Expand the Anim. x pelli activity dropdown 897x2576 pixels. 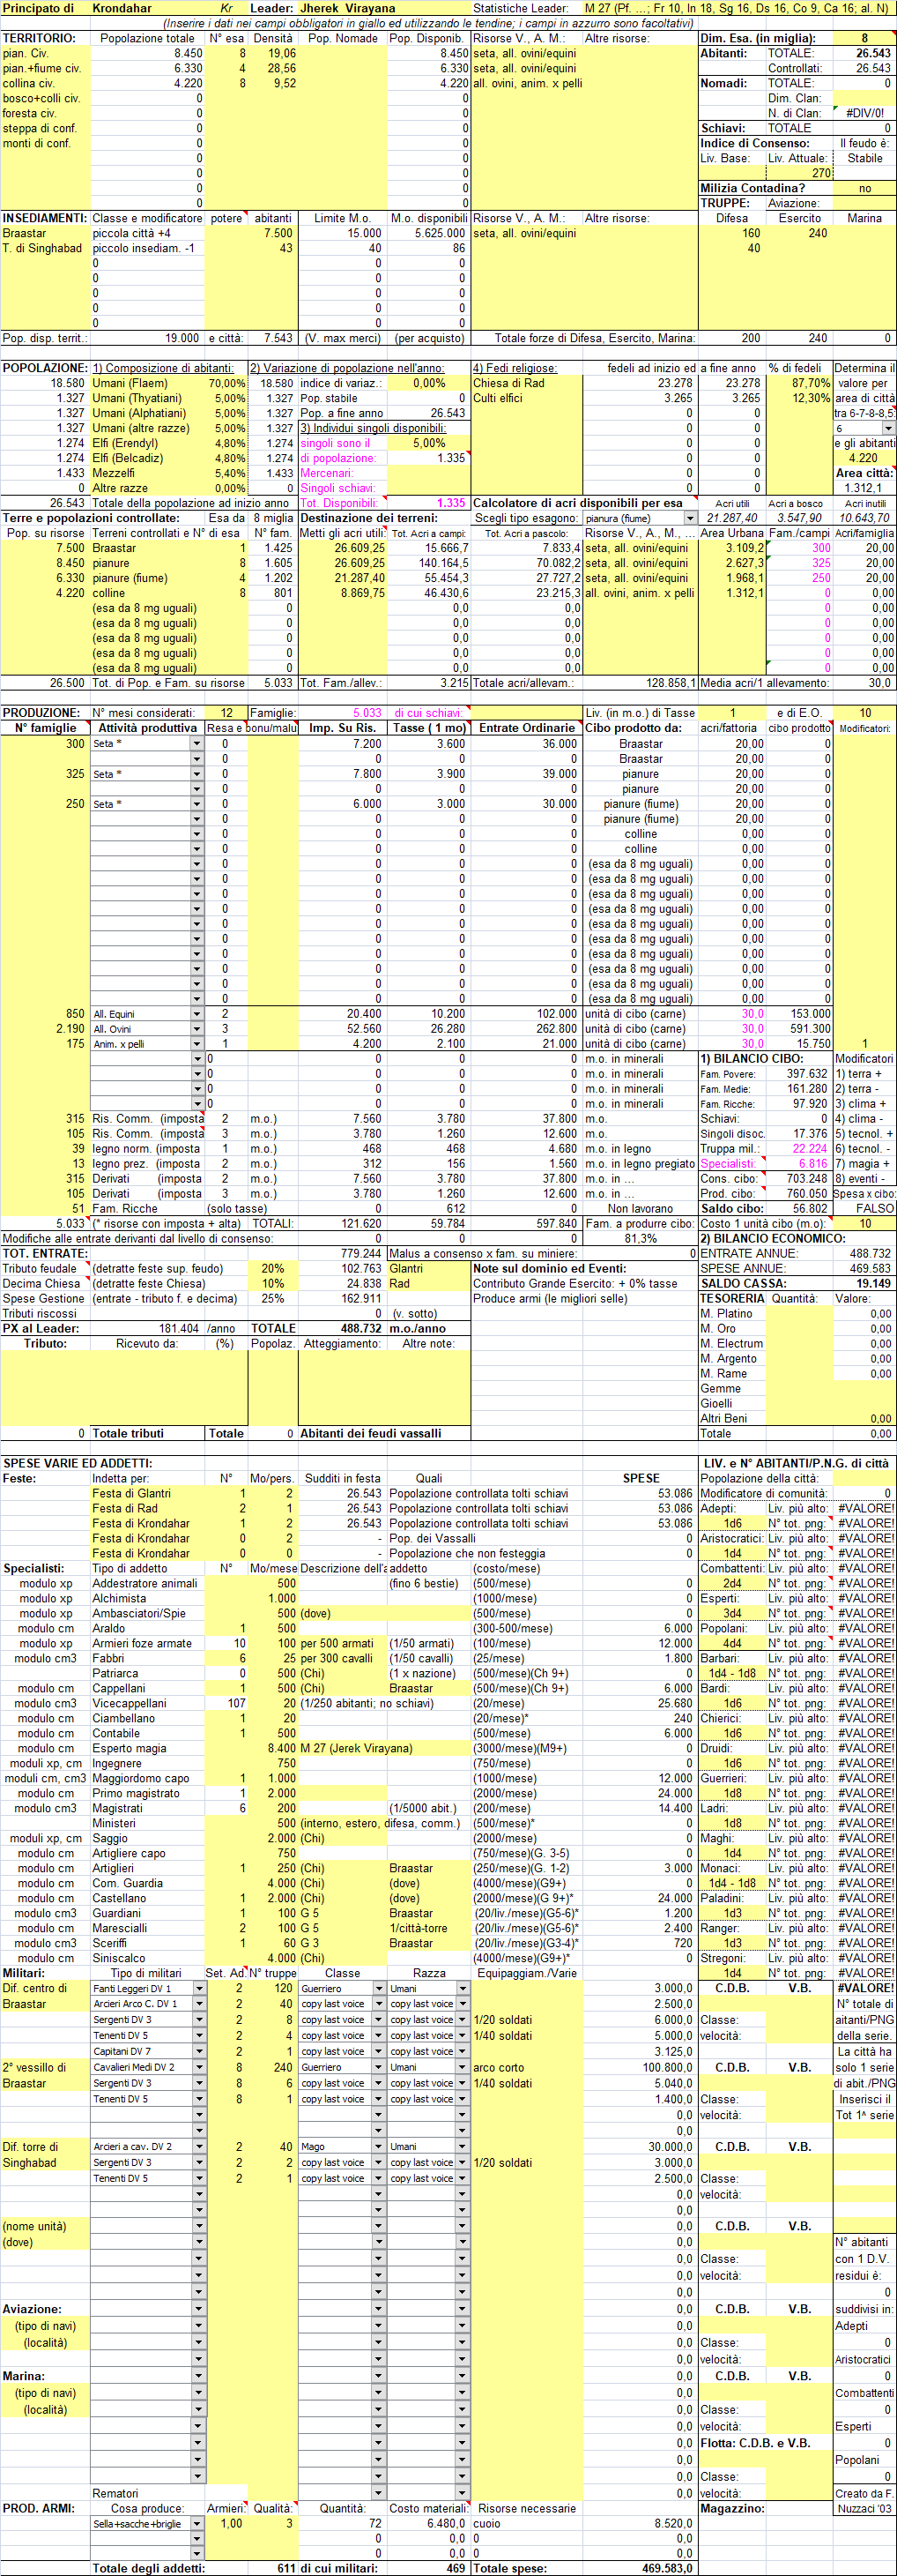196,1043
